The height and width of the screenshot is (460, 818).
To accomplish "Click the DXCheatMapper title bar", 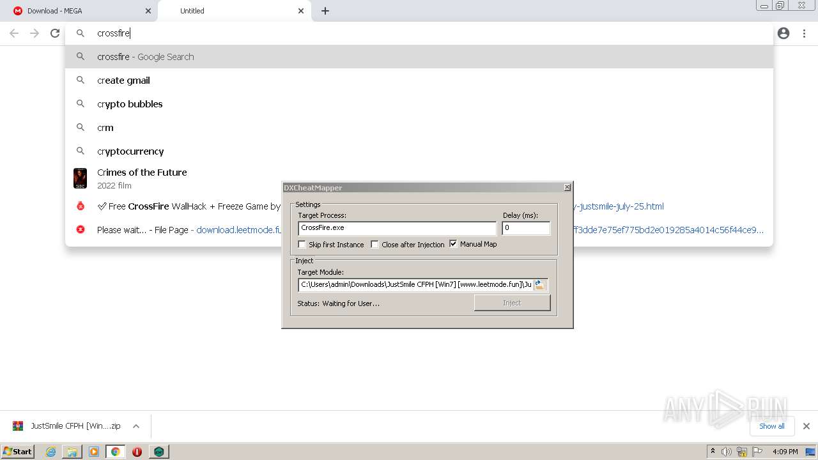I will (422, 188).
